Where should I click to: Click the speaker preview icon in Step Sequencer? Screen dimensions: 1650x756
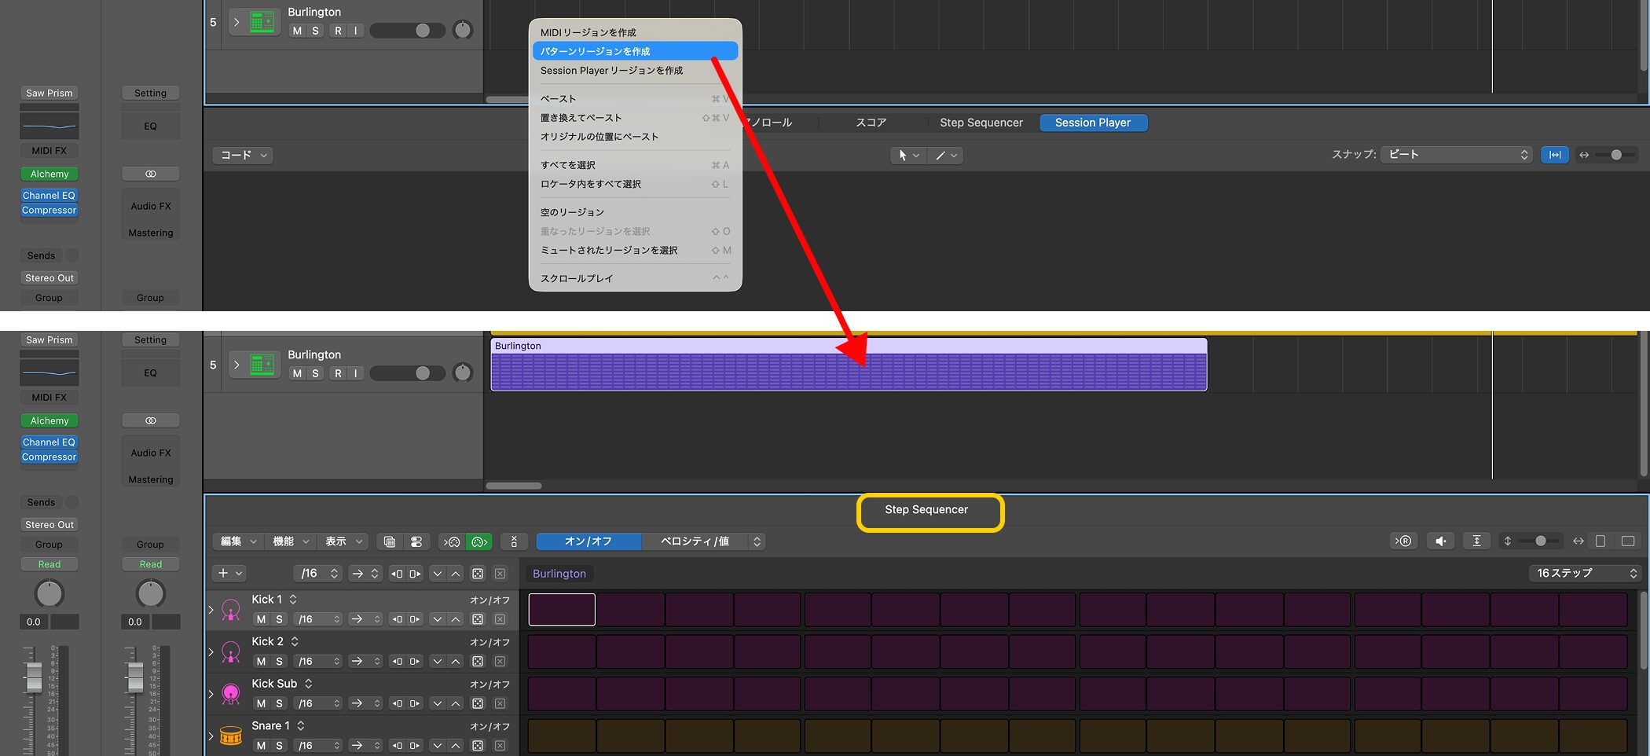(x=1440, y=541)
